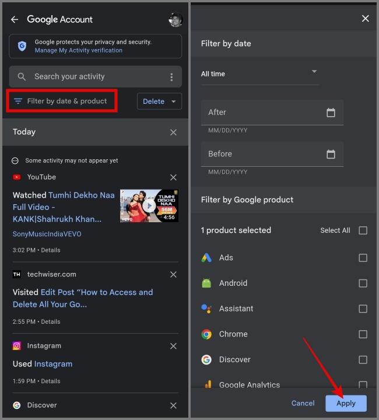Apply the selected filters
Image resolution: width=379 pixels, height=420 pixels.
346,403
